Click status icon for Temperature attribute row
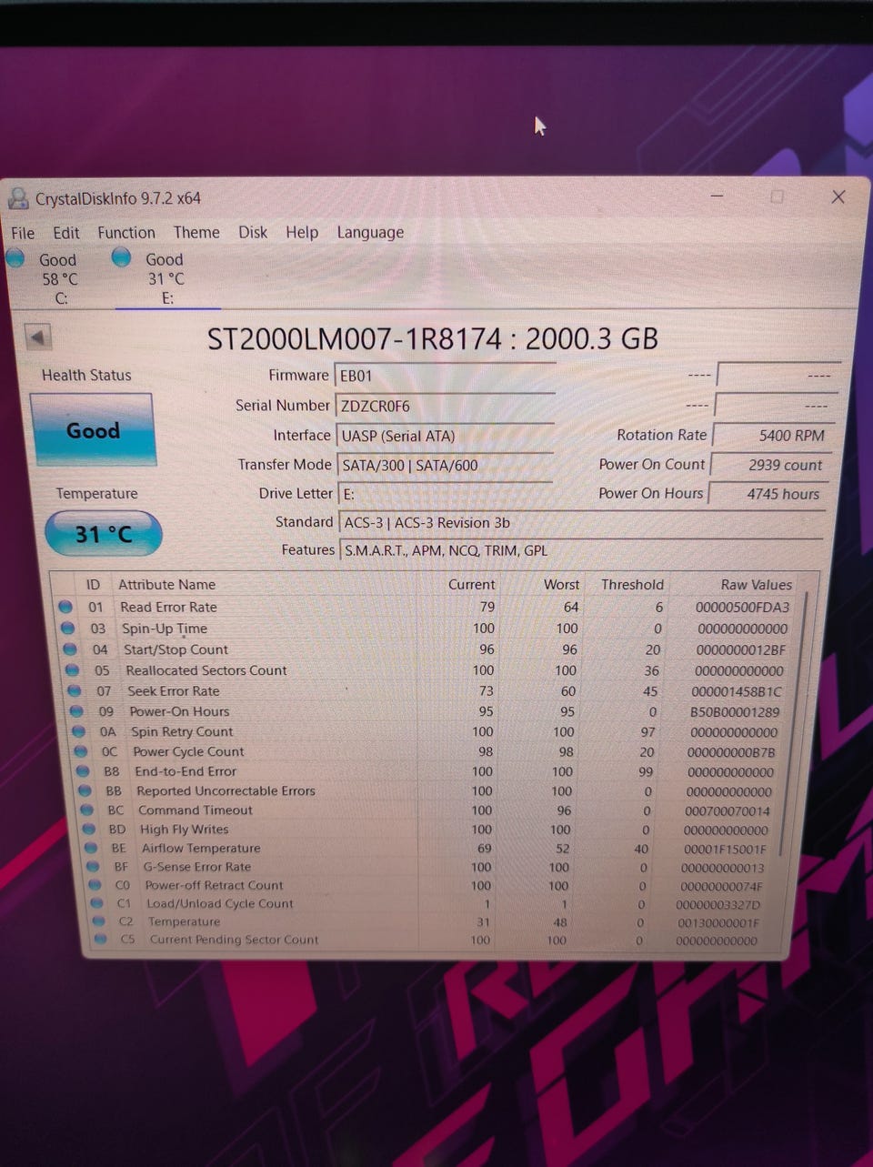Screen dimensions: 873x1167 point(99,921)
